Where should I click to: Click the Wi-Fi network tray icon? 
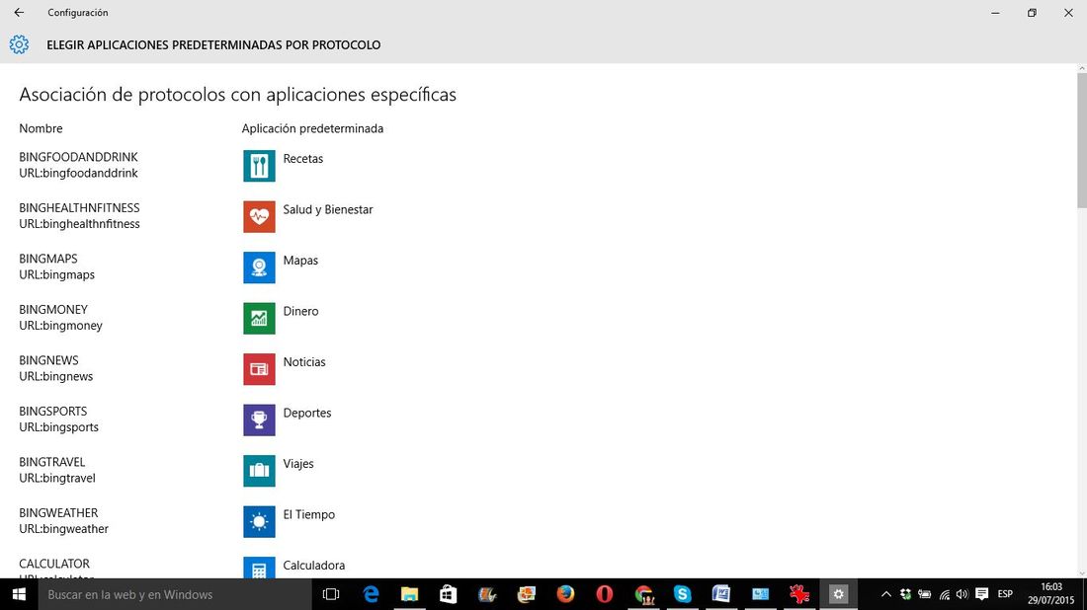(944, 594)
